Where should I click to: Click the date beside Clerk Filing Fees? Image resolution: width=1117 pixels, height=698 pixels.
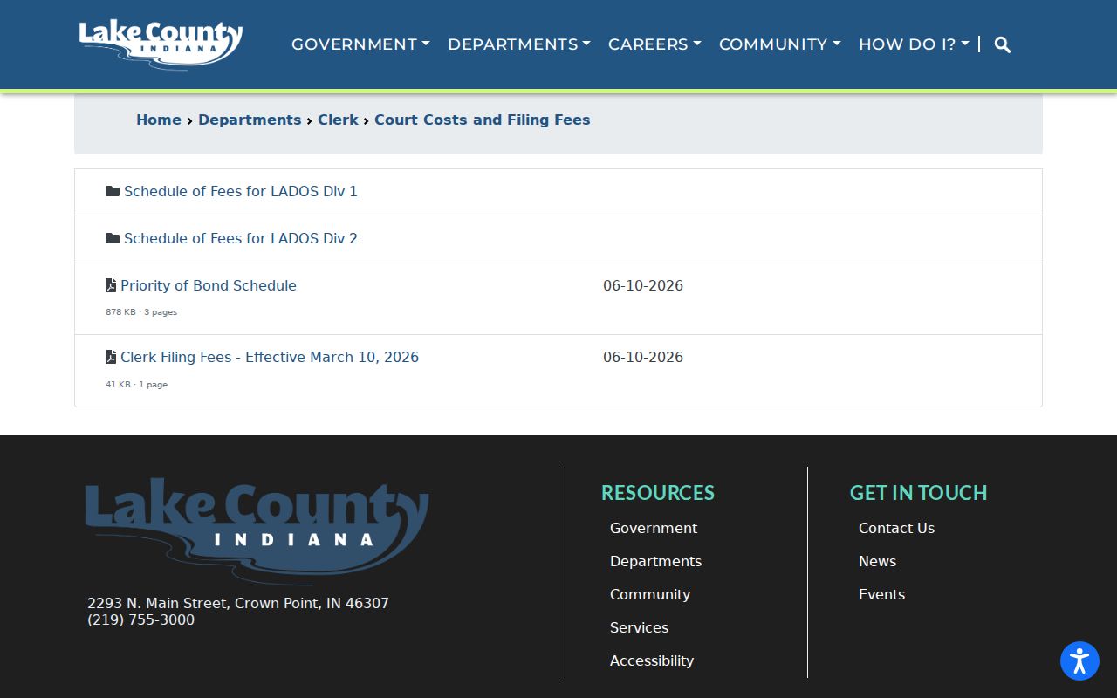tap(643, 357)
